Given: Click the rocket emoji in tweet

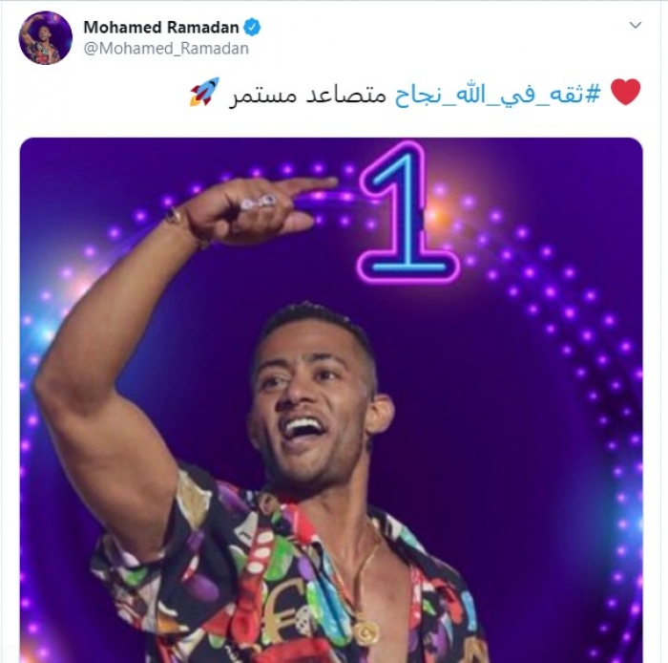Looking at the screenshot, I should pos(205,92).
